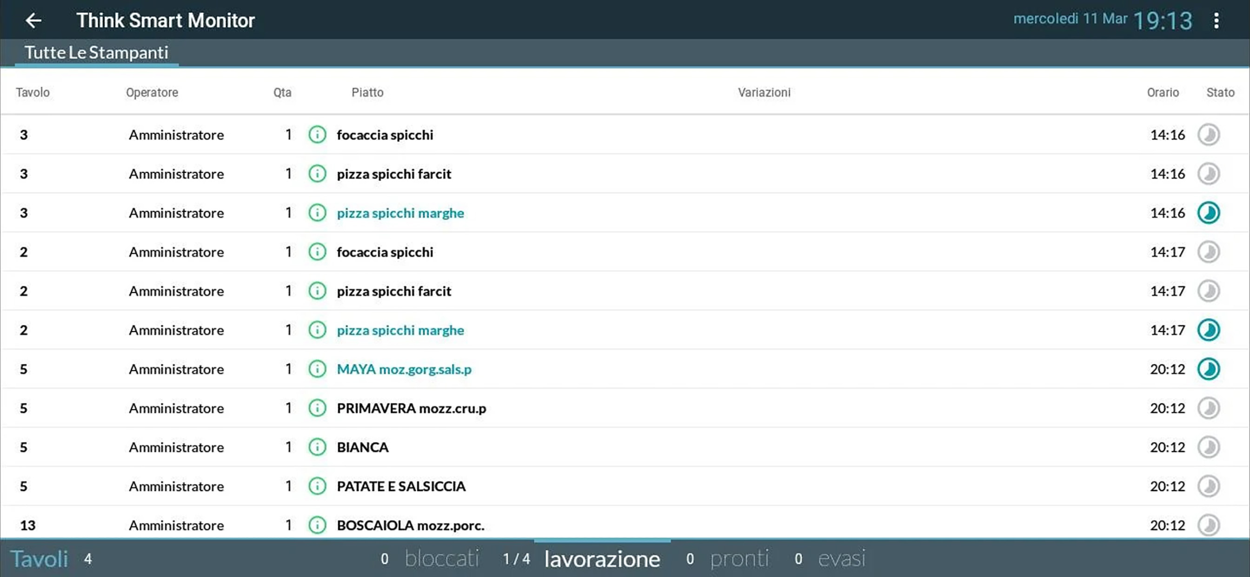This screenshot has height=577, width=1250.
Task: Click the 19:13 clock display
Action: [1163, 21]
